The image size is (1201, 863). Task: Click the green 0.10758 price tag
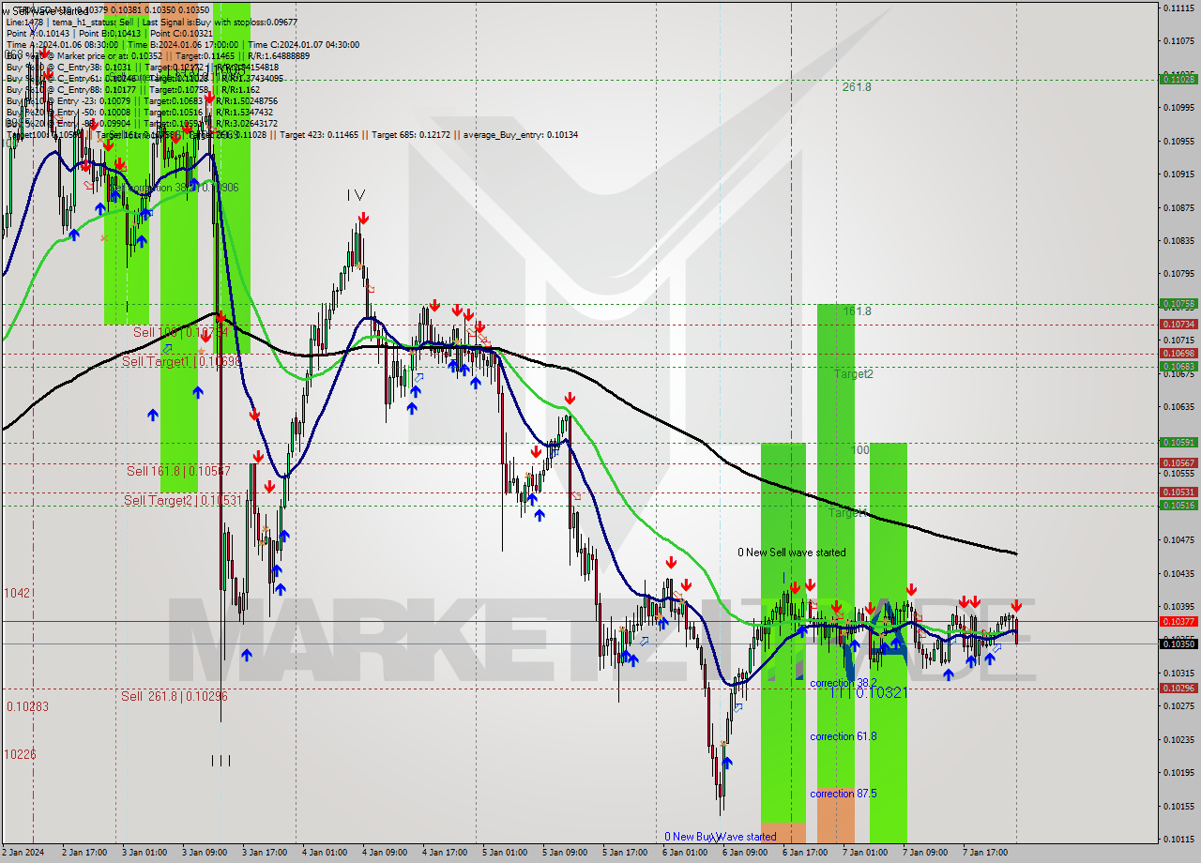click(1178, 304)
